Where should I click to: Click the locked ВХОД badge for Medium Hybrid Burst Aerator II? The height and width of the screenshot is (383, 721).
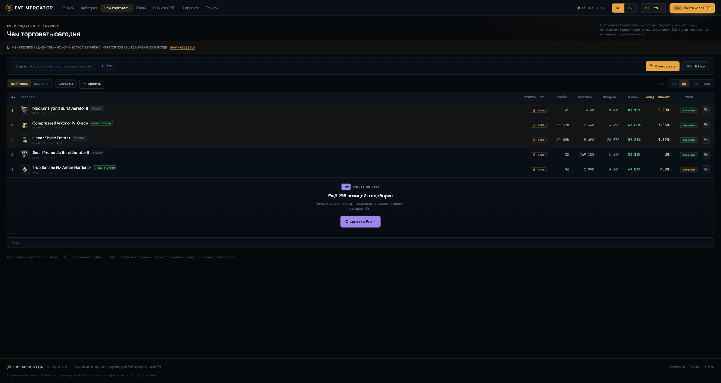coord(539,111)
